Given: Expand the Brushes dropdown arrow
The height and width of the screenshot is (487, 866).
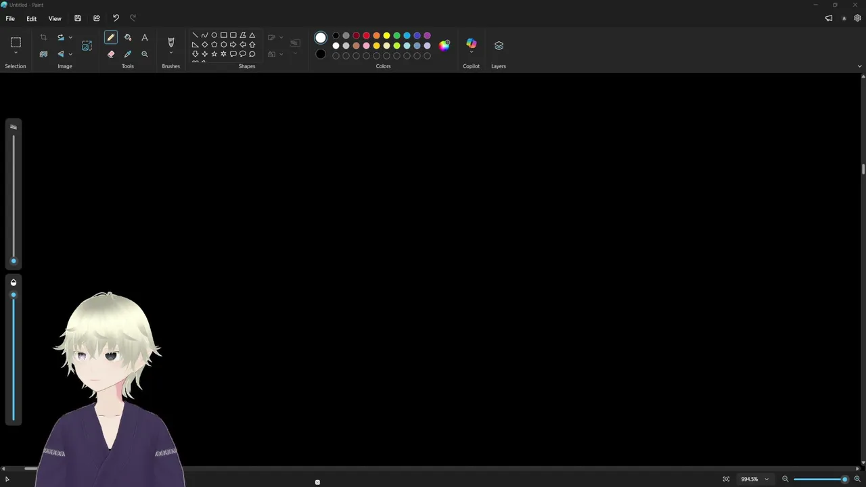Looking at the screenshot, I should (x=171, y=53).
